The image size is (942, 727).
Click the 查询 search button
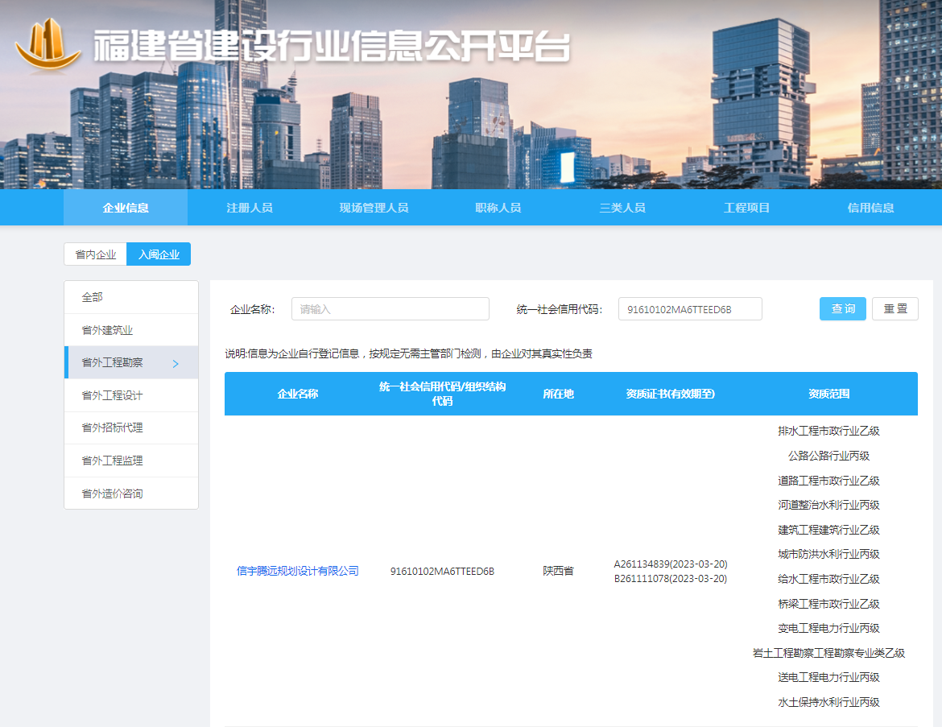842,308
